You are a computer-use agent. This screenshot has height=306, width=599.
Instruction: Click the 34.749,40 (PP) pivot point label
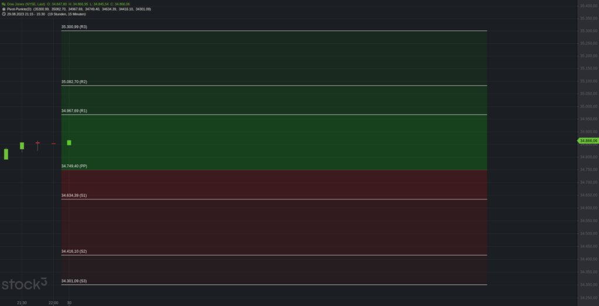(74, 166)
